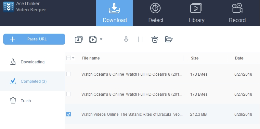Select Completed (3) in the sidebar
The width and height of the screenshot is (260, 129).
tap(32, 81)
